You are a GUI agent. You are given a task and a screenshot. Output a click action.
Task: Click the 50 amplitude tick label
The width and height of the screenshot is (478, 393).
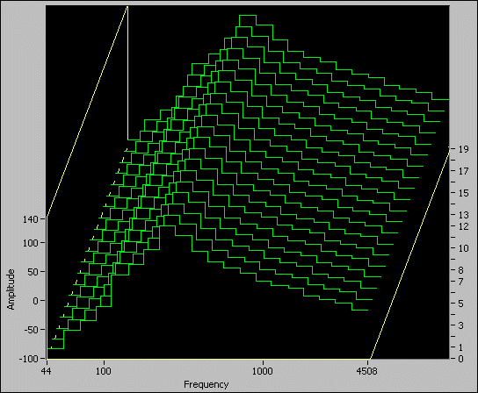click(x=33, y=272)
